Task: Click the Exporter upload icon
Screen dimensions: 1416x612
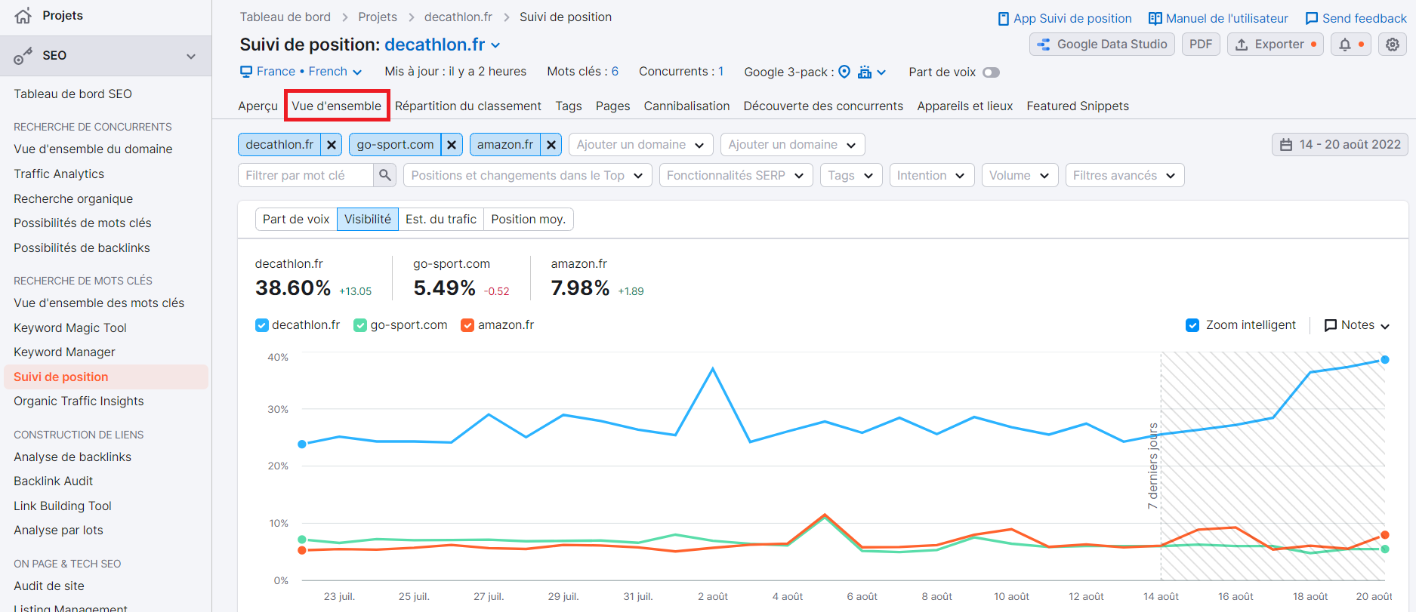Action: click(1242, 45)
